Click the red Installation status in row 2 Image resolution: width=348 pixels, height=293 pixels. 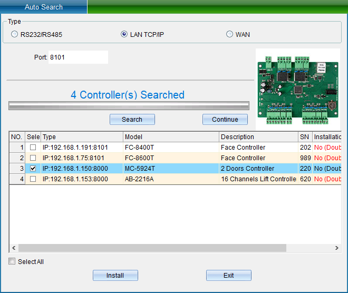click(327, 158)
